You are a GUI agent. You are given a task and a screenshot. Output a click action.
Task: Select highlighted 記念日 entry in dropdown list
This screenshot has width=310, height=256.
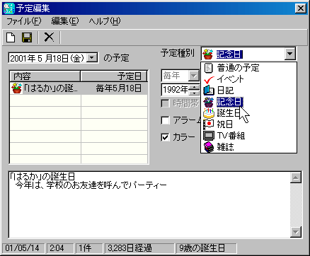tap(248, 102)
